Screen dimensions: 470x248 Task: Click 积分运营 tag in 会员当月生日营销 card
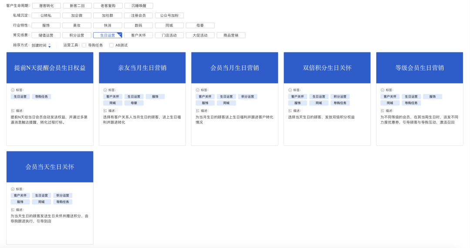(x=248, y=96)
